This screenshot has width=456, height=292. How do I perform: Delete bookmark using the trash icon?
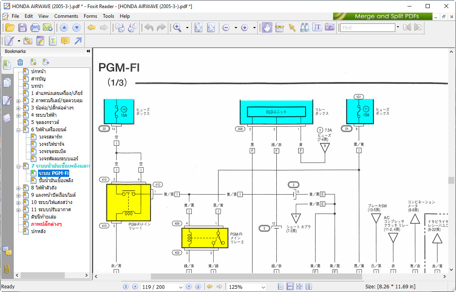tap(20, 62)
